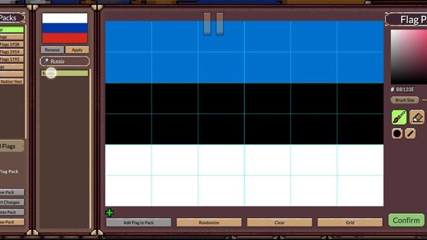Click the blue stripe on canvas
Image resolution: width=427 pixels, height=240 pixels.
(244, 52)
